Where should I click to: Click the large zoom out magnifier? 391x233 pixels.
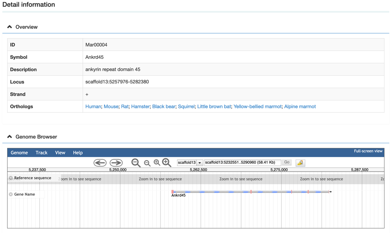pyautogui.click(x=136, y=163)
